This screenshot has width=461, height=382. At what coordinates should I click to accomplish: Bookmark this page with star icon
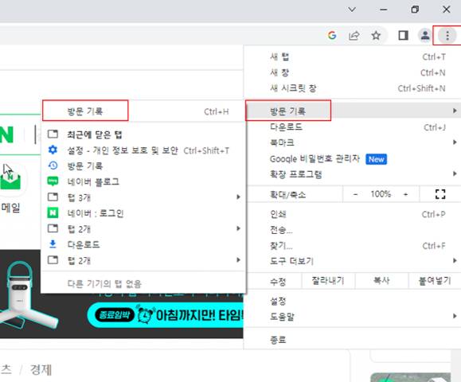coord(376,36)
